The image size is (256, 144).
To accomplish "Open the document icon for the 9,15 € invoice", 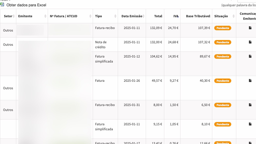I will point(250,124).
